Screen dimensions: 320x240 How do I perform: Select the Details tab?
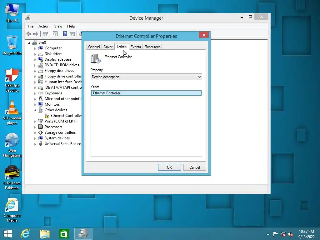(x=122, y=46)
